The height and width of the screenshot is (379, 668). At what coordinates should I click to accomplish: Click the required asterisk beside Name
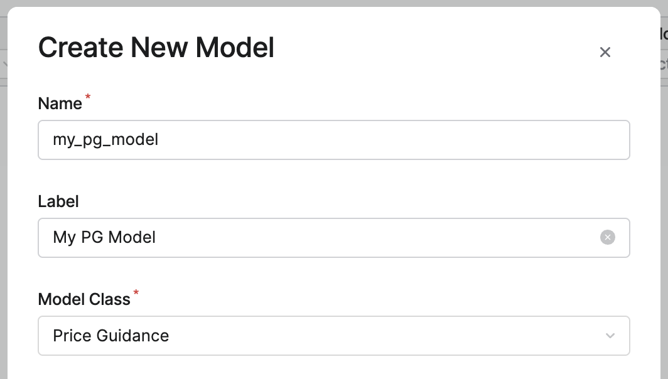[88, 97]
